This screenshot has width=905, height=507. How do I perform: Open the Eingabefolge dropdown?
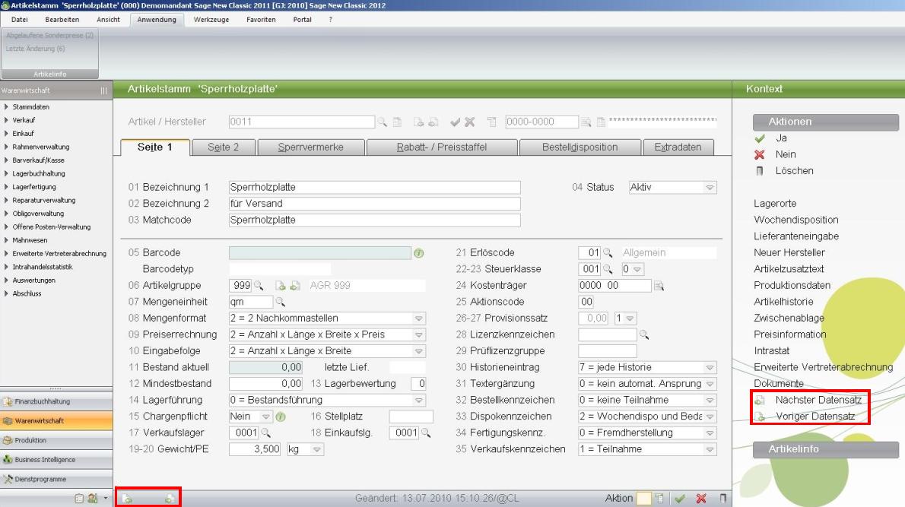419,350
